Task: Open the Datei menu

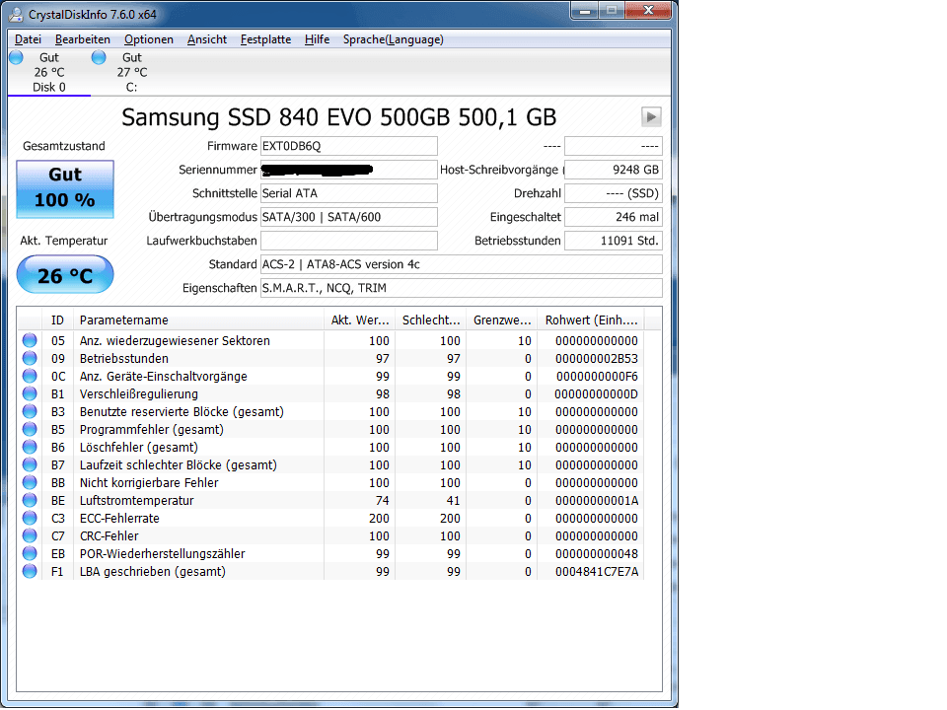Action: click(x=28, y=39)
